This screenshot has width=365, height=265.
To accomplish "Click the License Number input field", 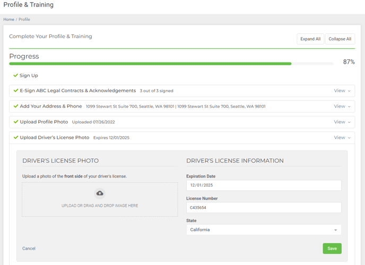I will point(264,208).
